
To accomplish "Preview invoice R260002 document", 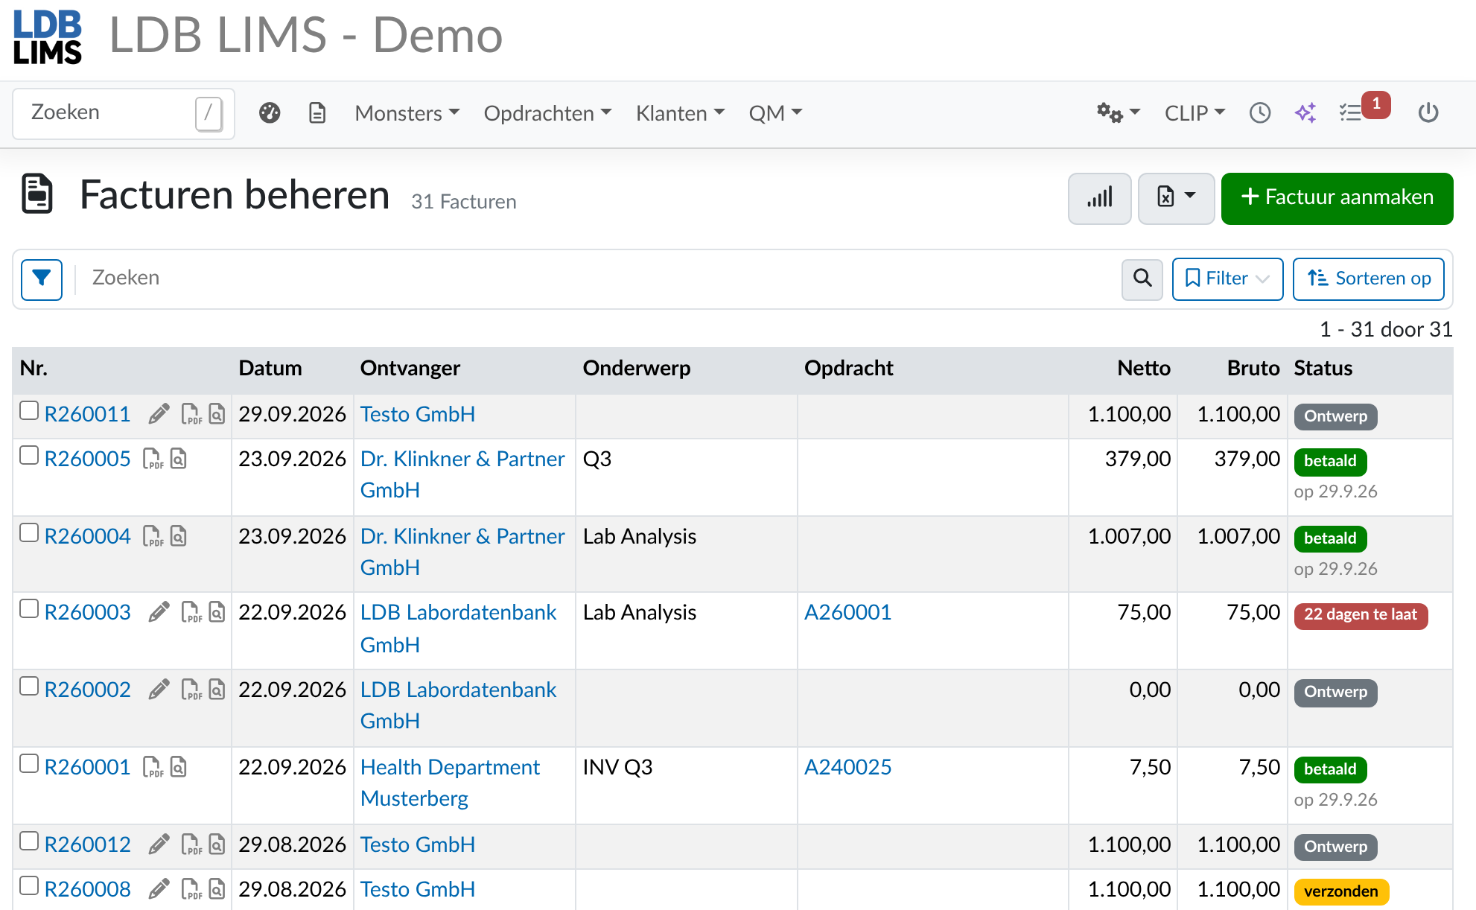I will [217, 690].
